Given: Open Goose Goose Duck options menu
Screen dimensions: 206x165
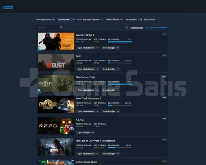Looking at the screenshot, I should click(164, 161).
